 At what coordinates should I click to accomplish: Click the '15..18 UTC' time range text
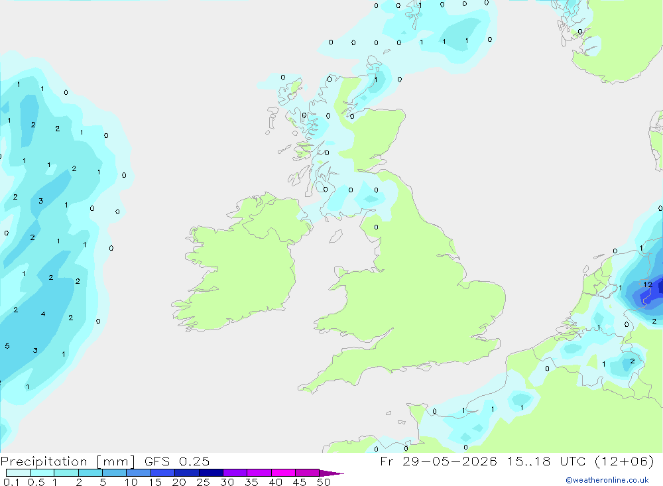click(x=546, y=461)
